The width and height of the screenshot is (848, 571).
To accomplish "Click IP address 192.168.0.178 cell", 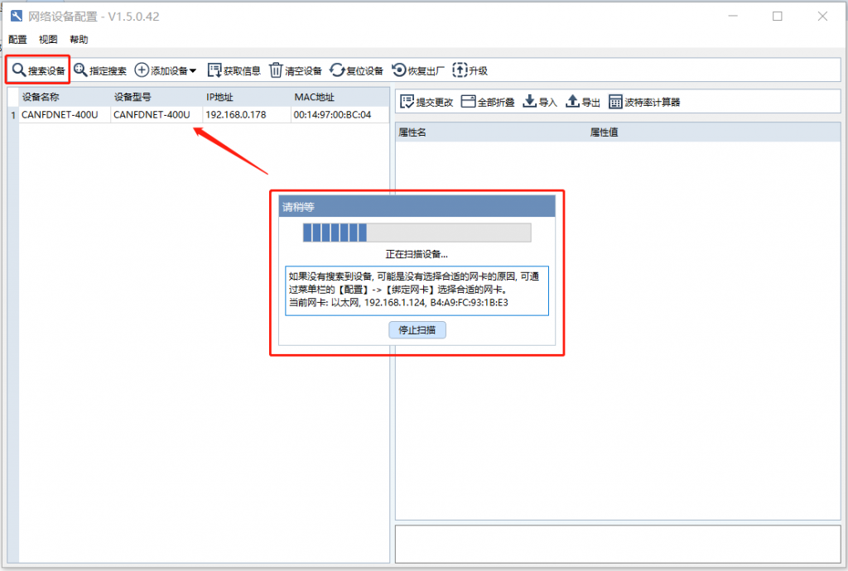I will (247, 114).
